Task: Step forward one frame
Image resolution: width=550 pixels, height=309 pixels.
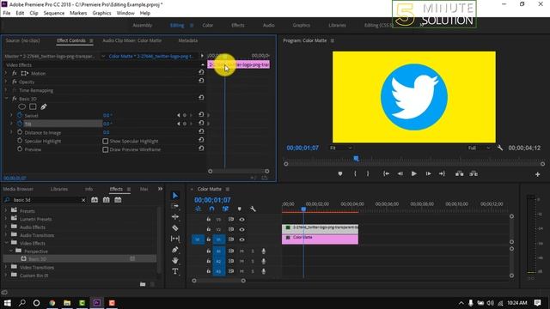Action: pyautogui.click(x=428, y=173)
